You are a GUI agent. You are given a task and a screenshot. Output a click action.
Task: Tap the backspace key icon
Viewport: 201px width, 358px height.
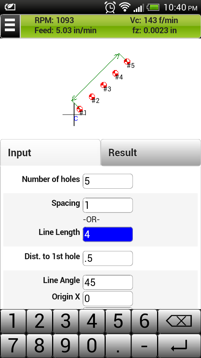point(179,321)
